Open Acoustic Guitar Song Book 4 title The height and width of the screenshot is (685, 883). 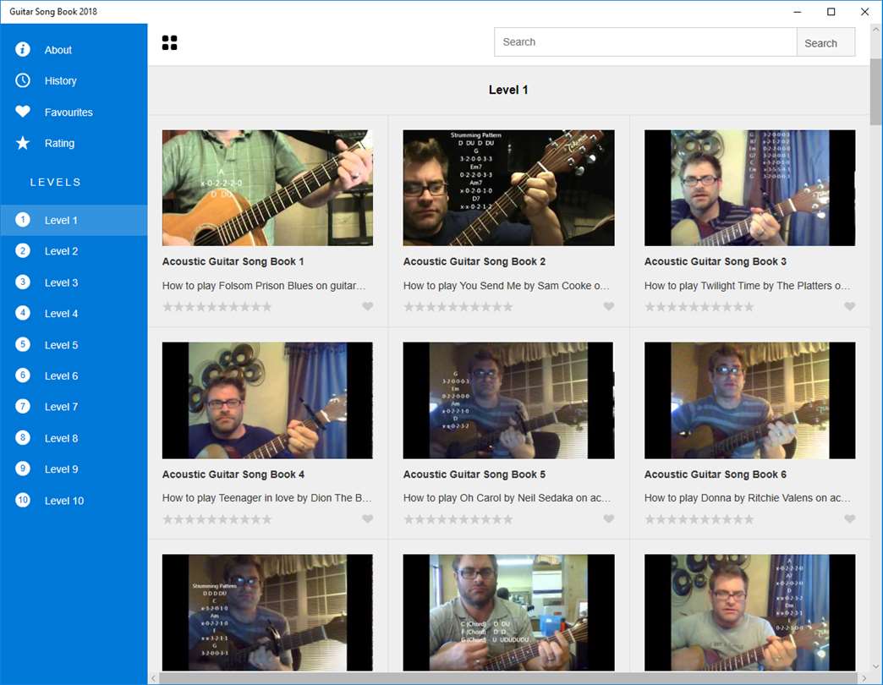click(233, 474)
